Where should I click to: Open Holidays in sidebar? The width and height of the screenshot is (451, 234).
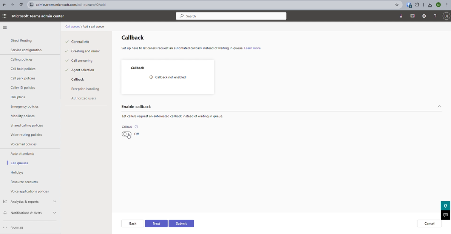tap(17, 173)
